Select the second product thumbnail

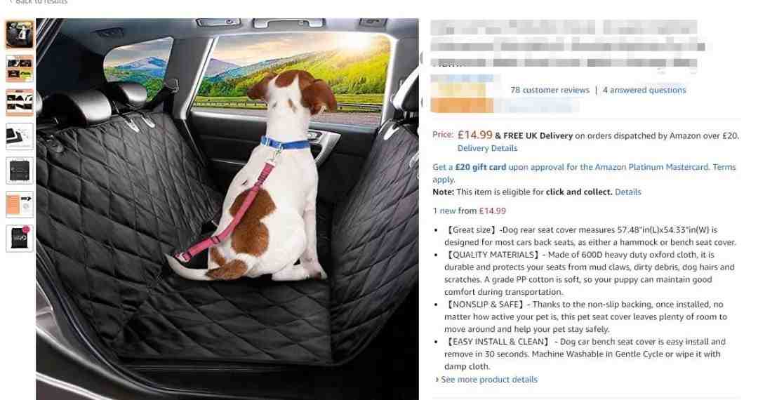click(x=20, y=69)
